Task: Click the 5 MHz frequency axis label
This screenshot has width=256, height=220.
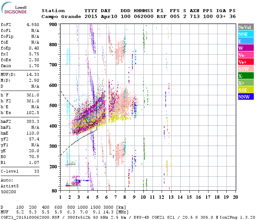Action: coord(97,197)
